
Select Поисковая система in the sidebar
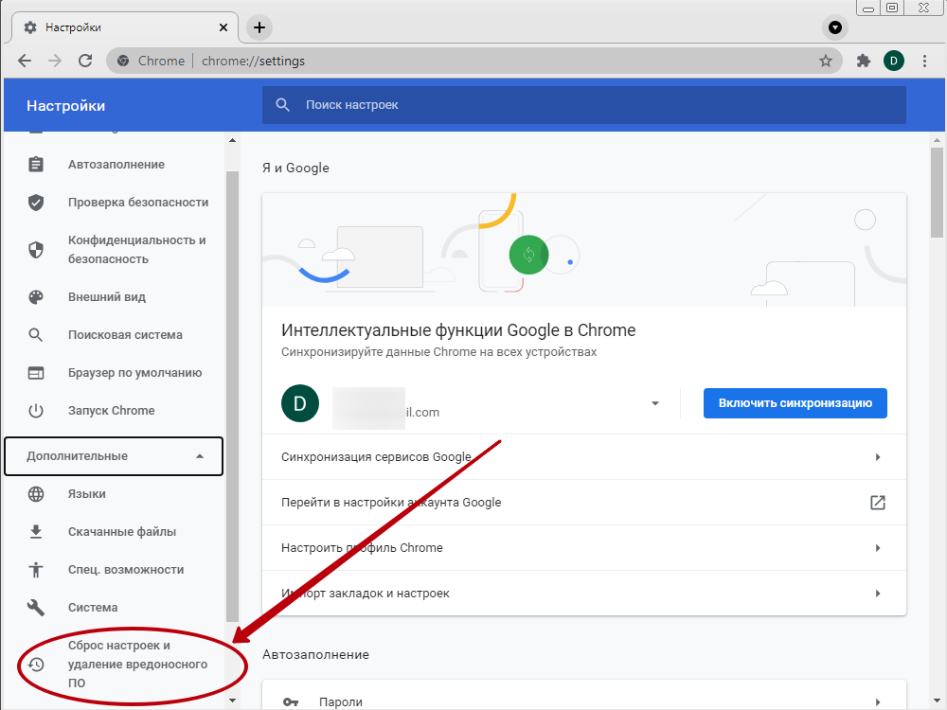[x=125, y=335]
